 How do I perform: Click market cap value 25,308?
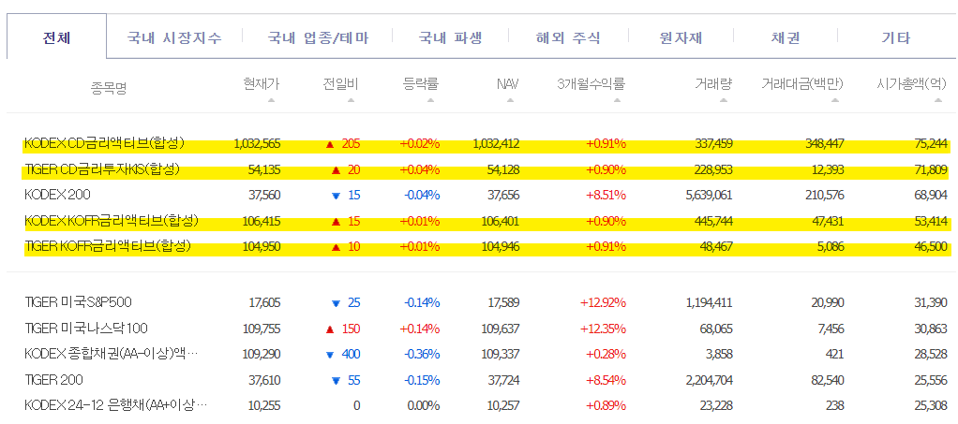click(931, 405)
